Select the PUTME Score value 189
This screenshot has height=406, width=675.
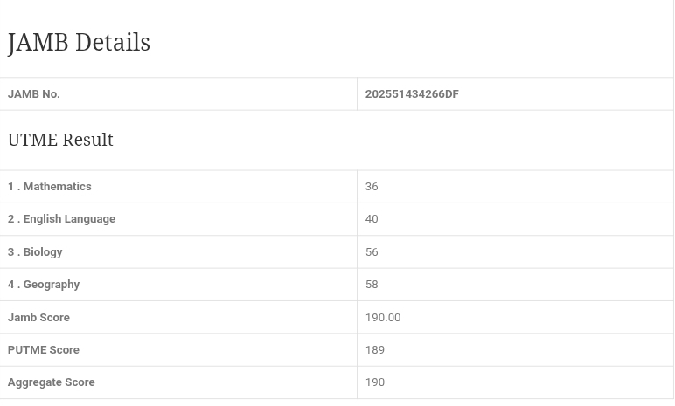click(375, 350)
